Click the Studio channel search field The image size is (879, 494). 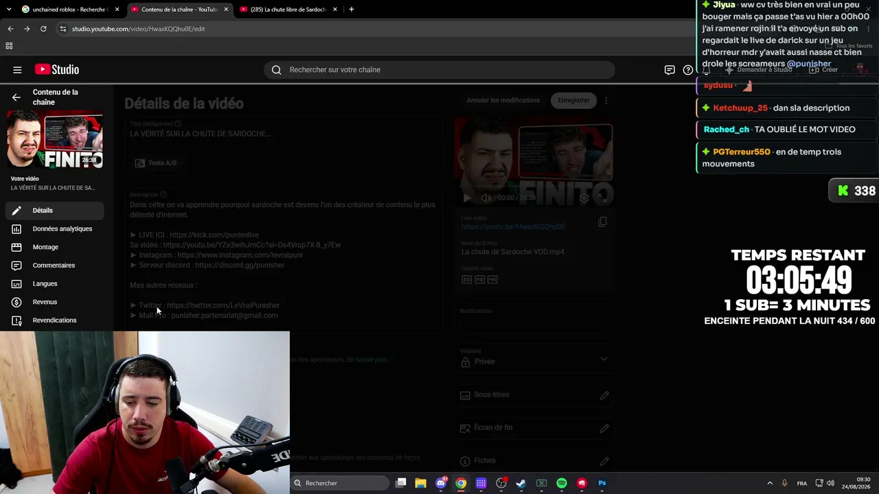click(x=439, y=69)
